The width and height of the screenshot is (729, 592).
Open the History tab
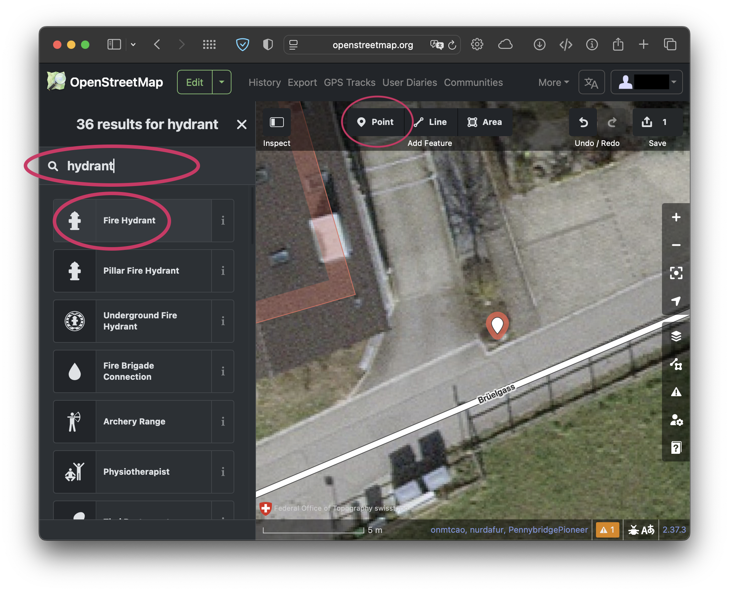click(265, 82)
